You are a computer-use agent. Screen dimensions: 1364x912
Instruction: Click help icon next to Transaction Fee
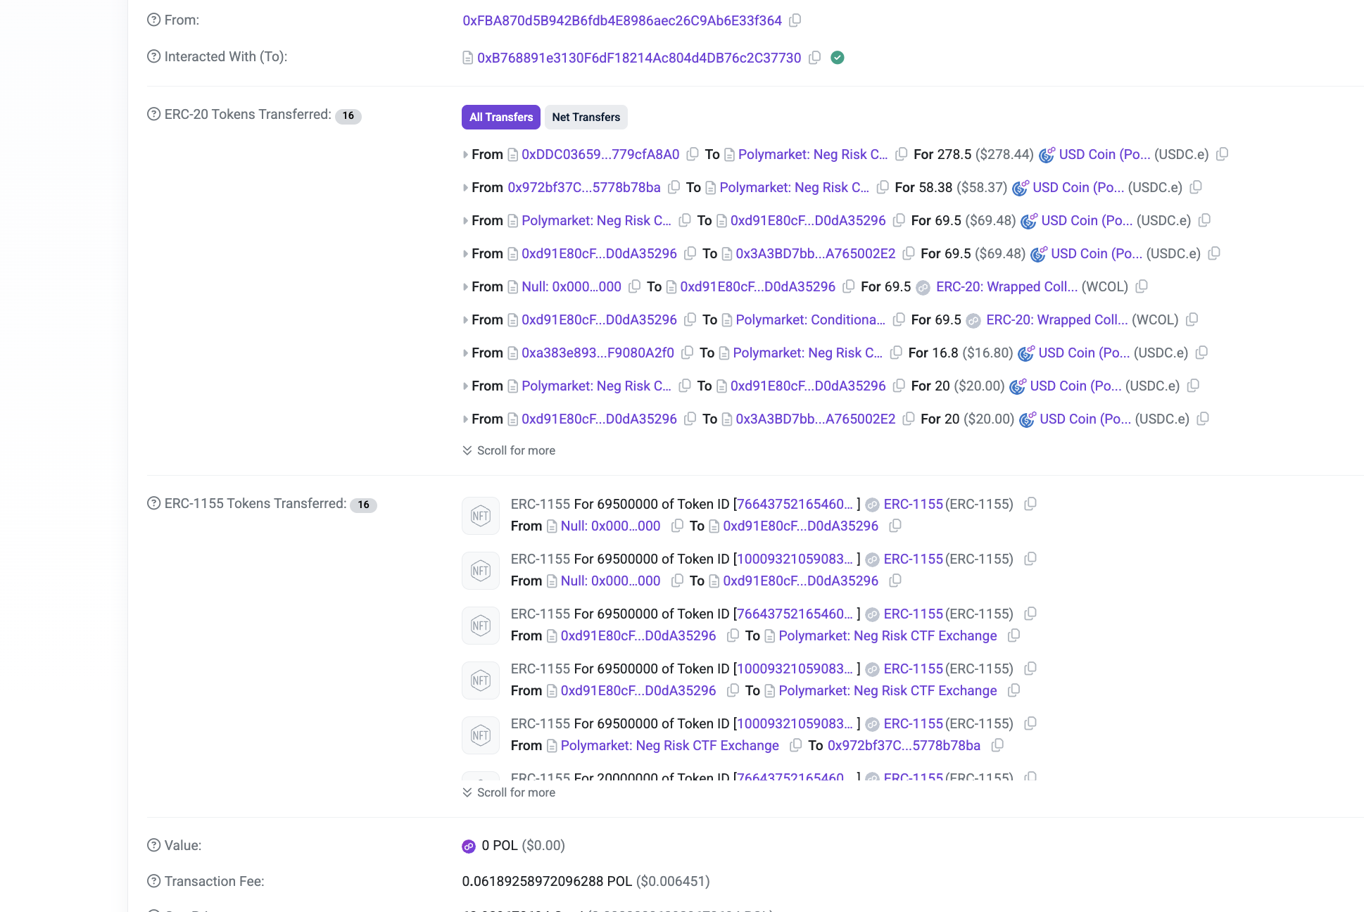153,881
